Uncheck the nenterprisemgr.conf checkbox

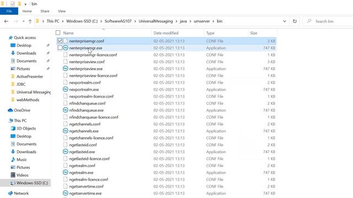coord(60,41)
